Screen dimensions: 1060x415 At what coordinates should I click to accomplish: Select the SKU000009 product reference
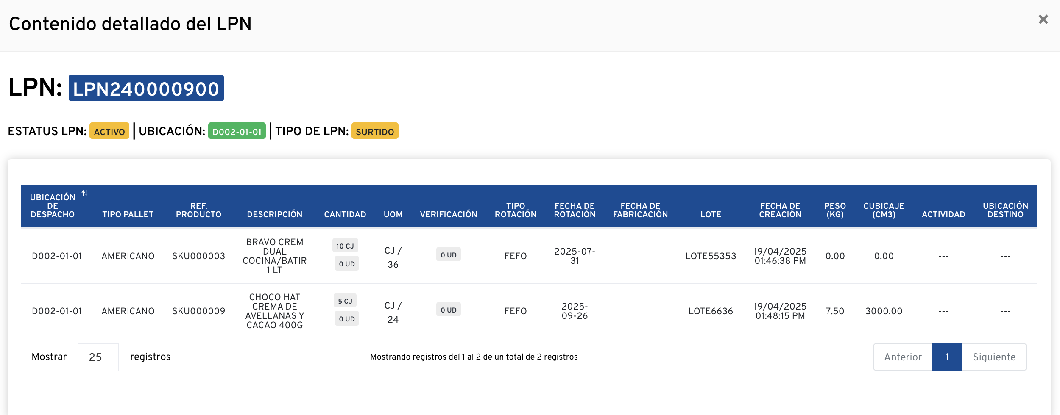coord(198,311)
